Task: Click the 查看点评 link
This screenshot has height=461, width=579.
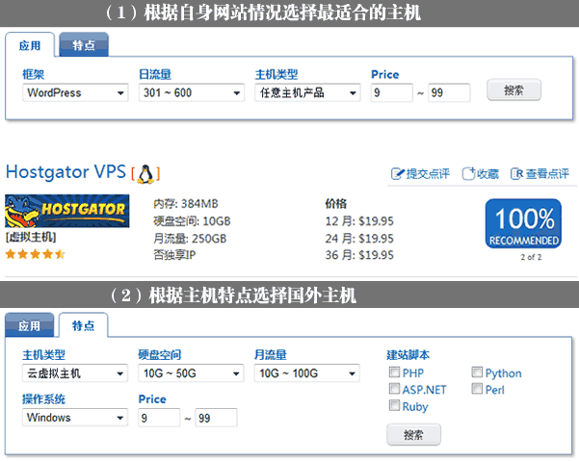Action: pos(547,173)
